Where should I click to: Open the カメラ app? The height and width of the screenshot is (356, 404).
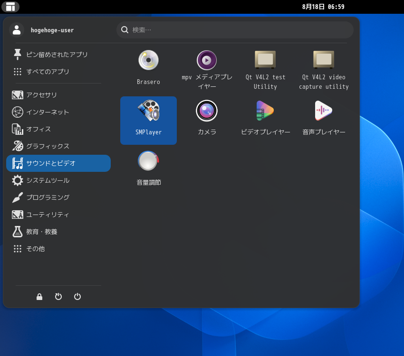point(207,121)
